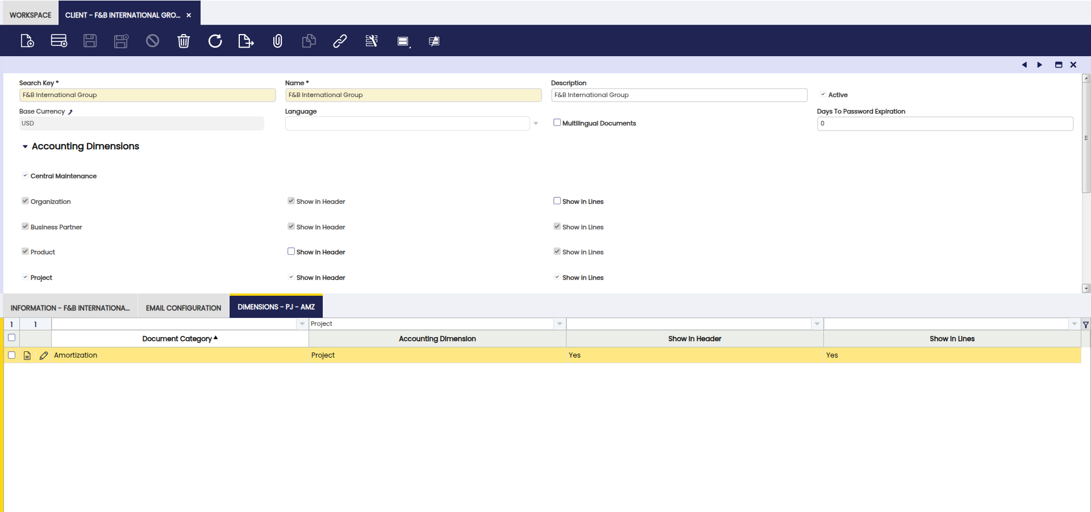
Task: Click the chain link icon in toolbar
Action: 340,41
